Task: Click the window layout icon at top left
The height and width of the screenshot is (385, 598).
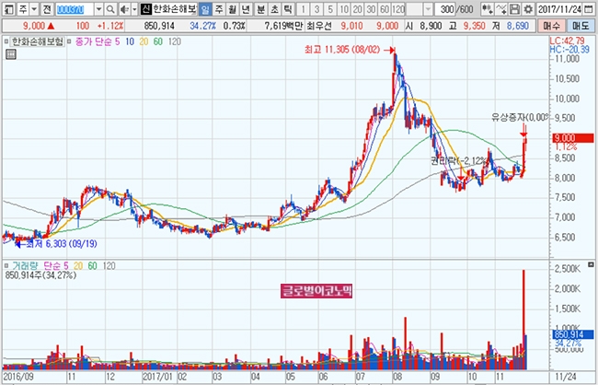Action: (x=7, y=8)
